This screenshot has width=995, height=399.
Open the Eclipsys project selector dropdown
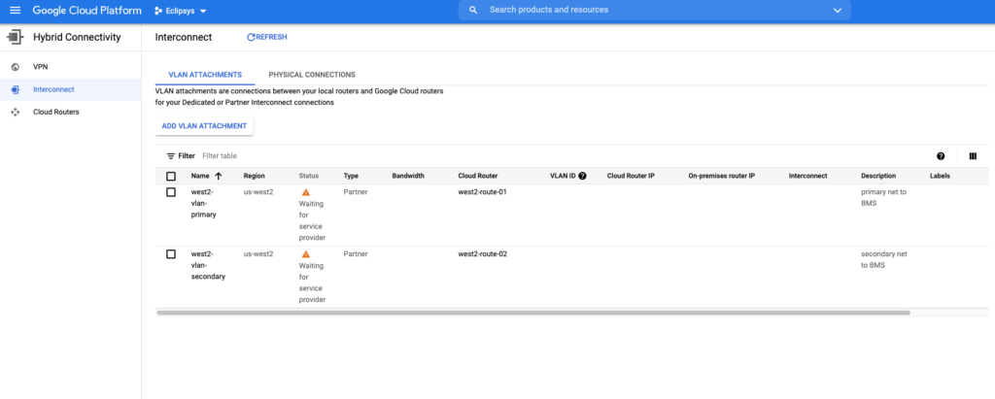tap(181, 11)
